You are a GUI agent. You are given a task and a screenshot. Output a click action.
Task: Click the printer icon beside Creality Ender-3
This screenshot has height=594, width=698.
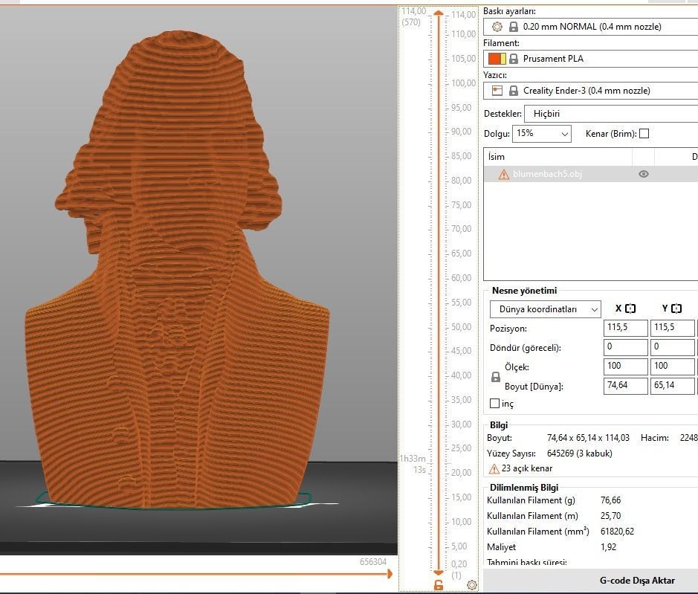497,91
